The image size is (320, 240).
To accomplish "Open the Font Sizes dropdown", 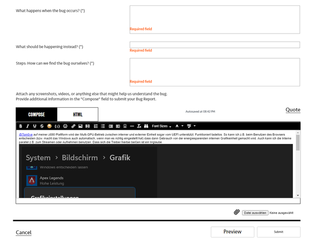I will 162,126.
